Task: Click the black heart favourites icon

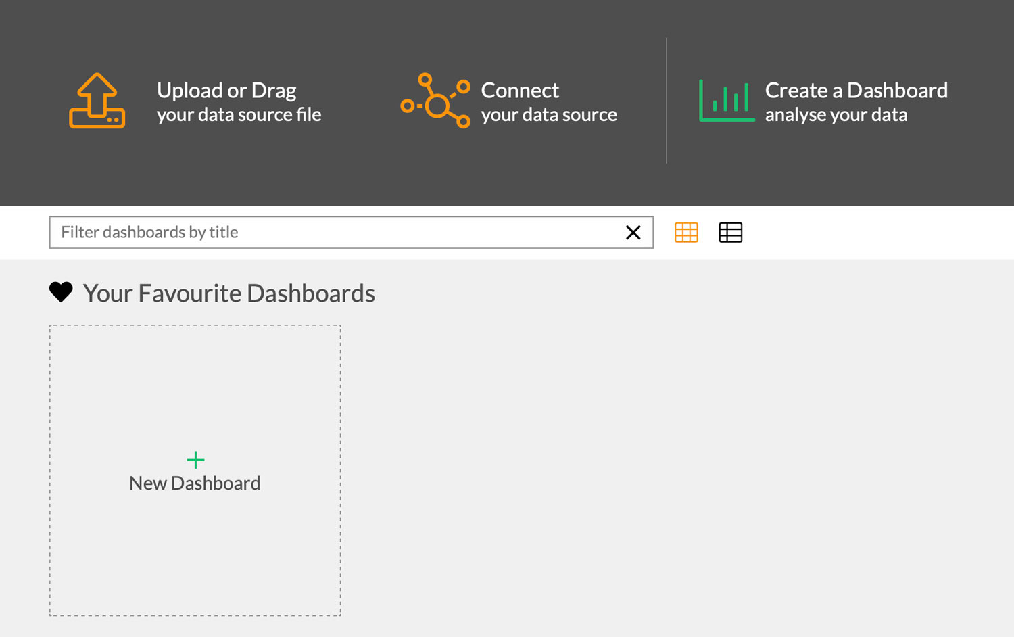Action: 61,292
